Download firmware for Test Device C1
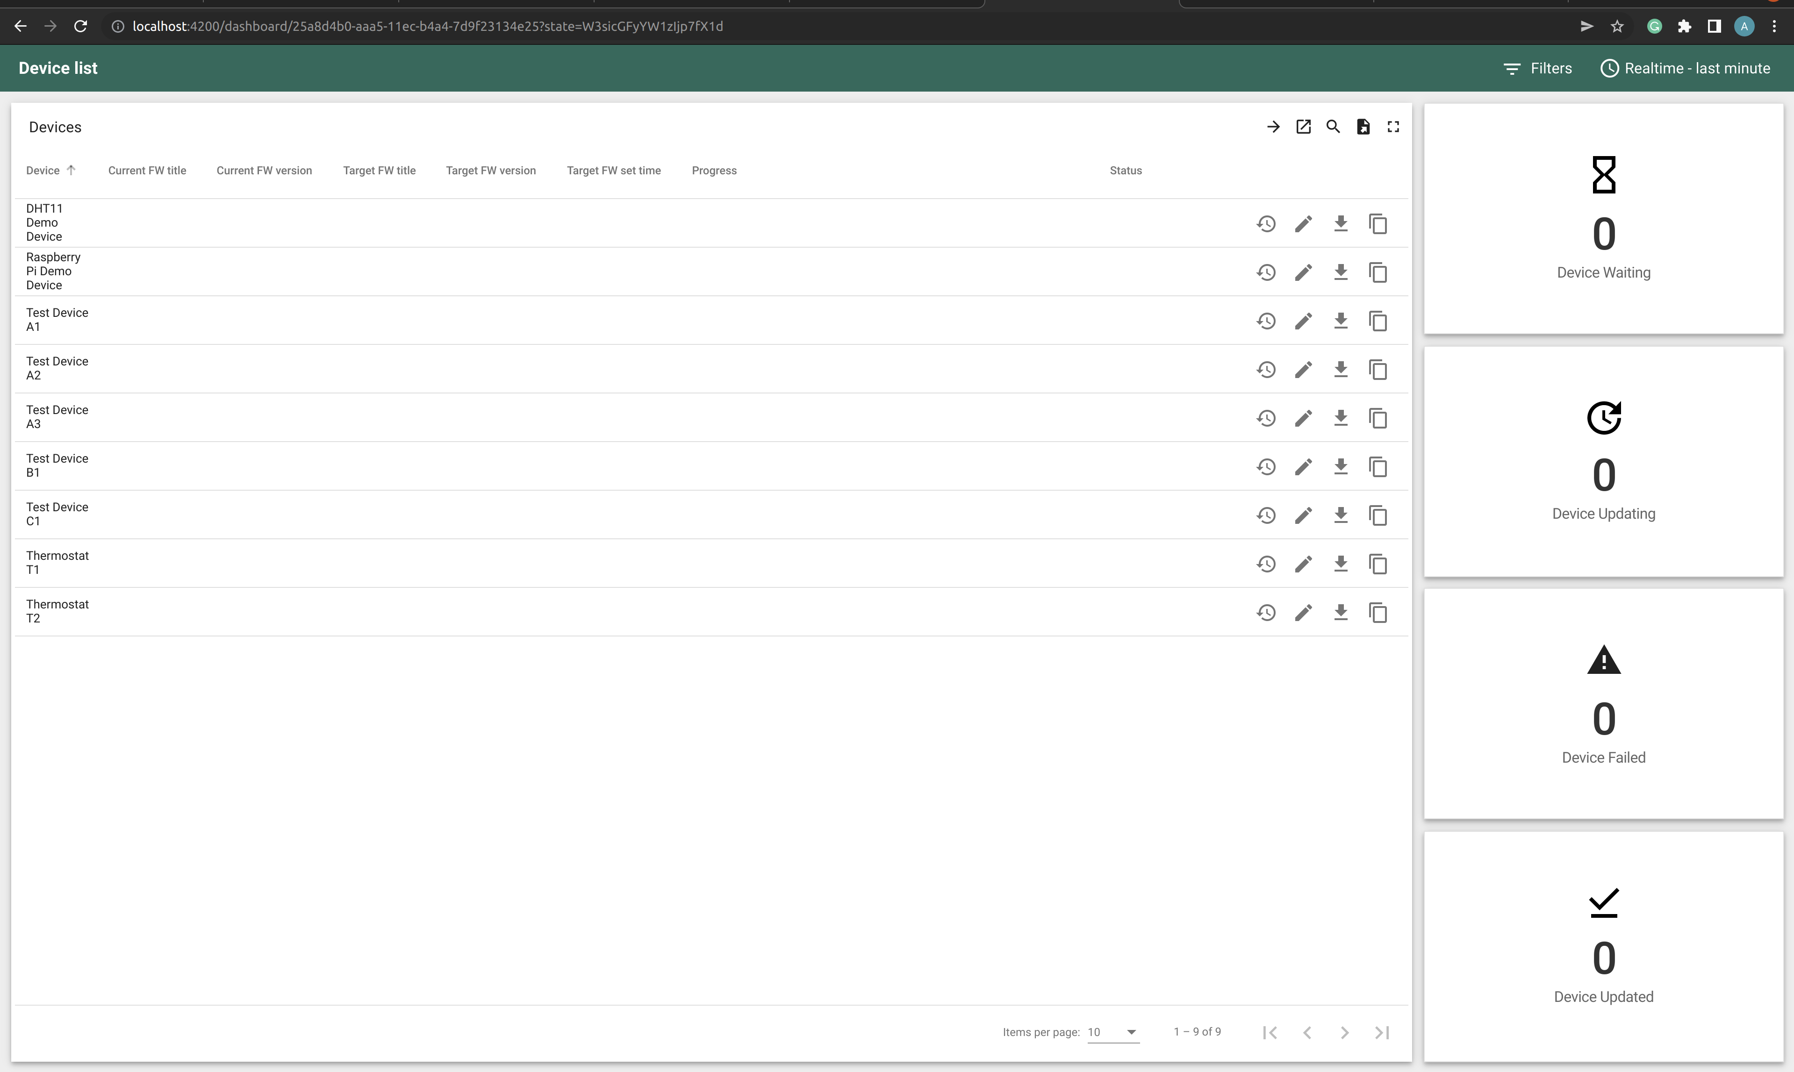Screen dimensions: 1794x1072 (1341, 515)
